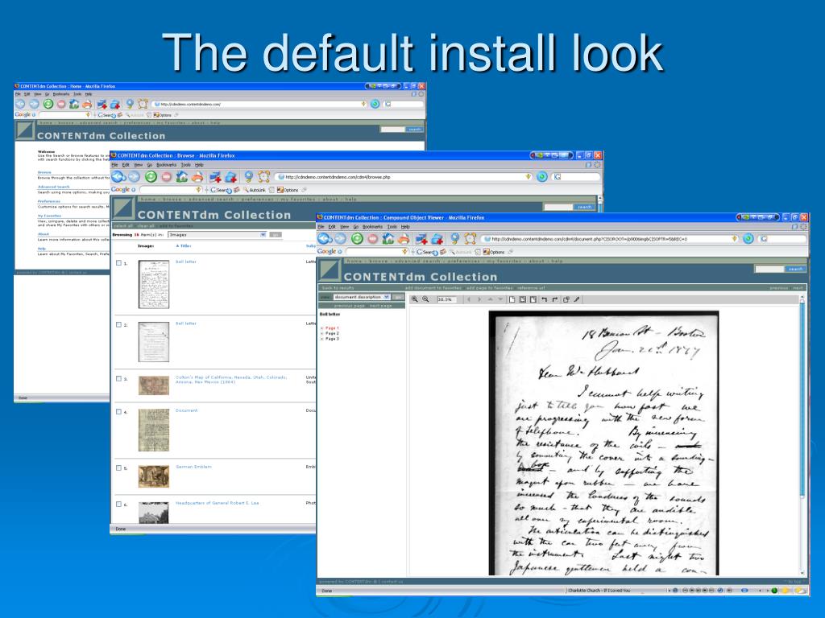The image size is (825, 618).
Task: Click Go button beside Browse window address bar
Action: coord(542,177)
